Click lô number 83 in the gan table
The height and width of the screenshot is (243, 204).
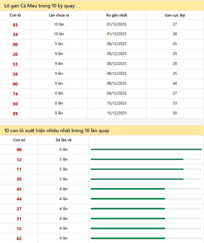coord(15,25)
